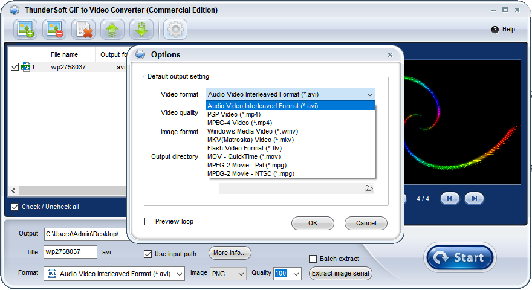Choose MKV(Matroska) Video (*.mkv)
Screen dimensions: 532x290
(x=290, y=140)
